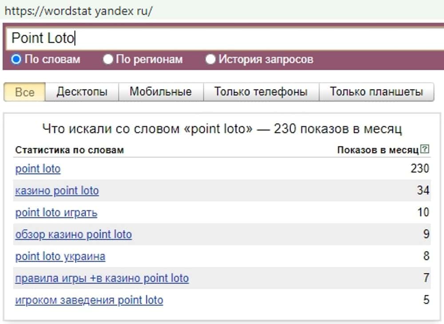Switch to the Десктопы tab
The height and width of the screenshot is (324, 444).
coord(82,92)
